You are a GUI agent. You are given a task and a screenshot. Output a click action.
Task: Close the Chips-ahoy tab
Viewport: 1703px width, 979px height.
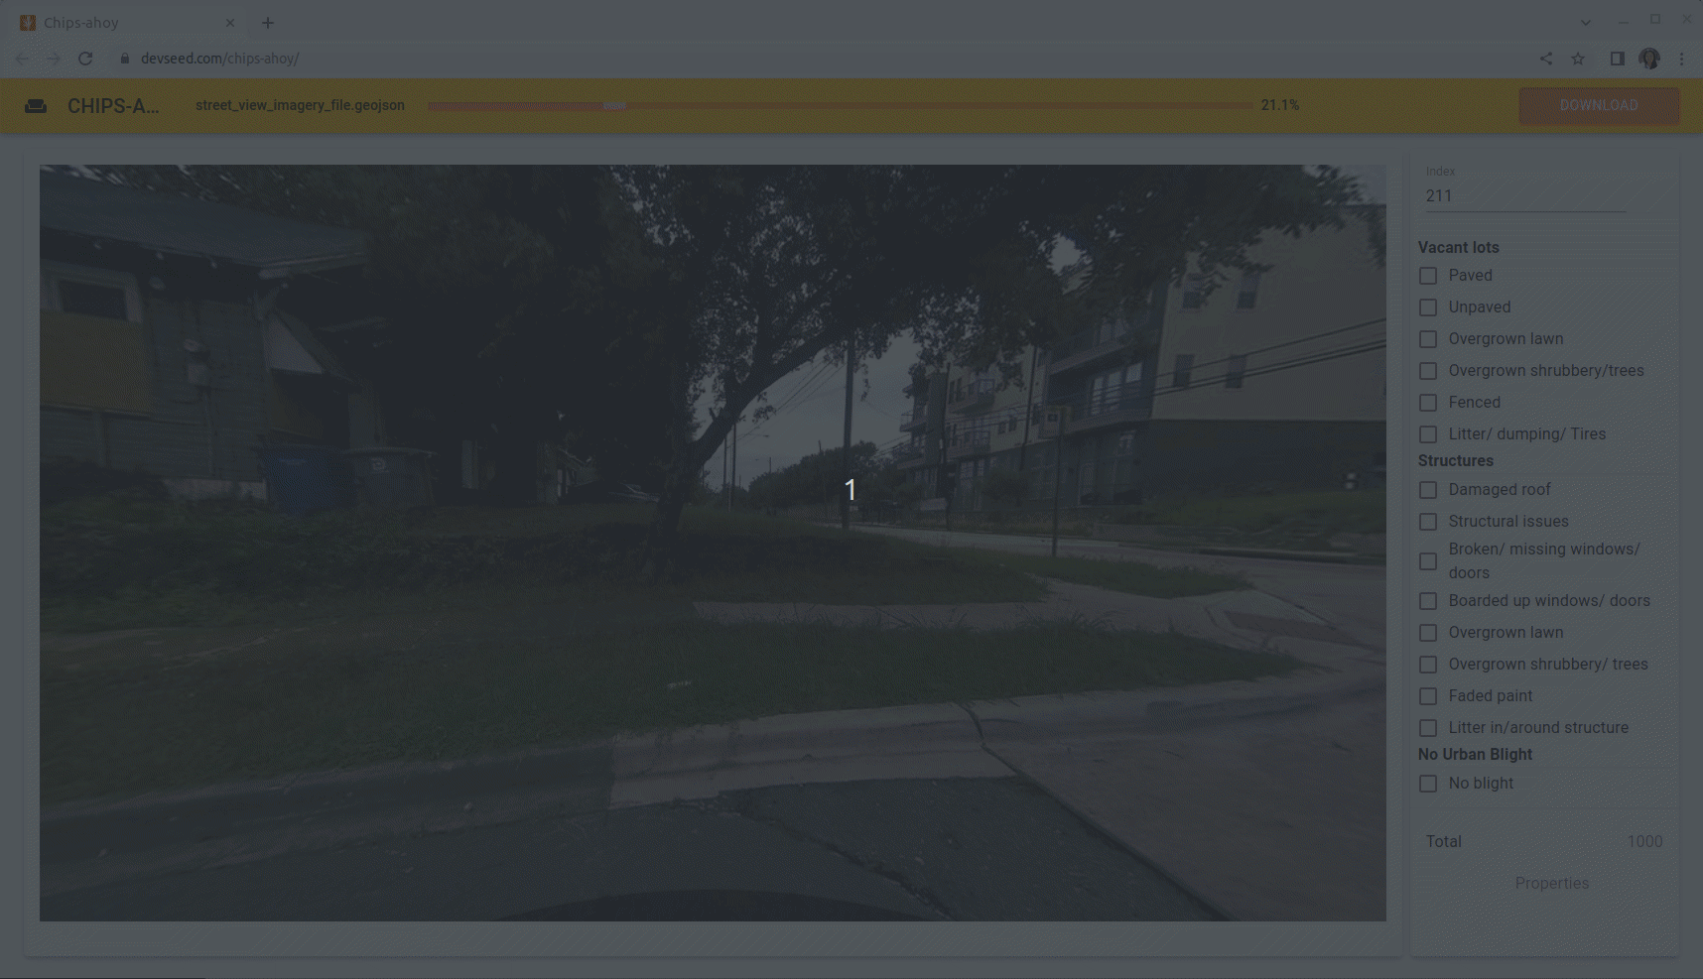tap(230, 23)
